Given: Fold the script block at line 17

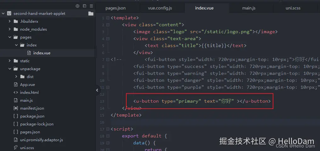Looking at the screenshot, I should coord(108,129).
